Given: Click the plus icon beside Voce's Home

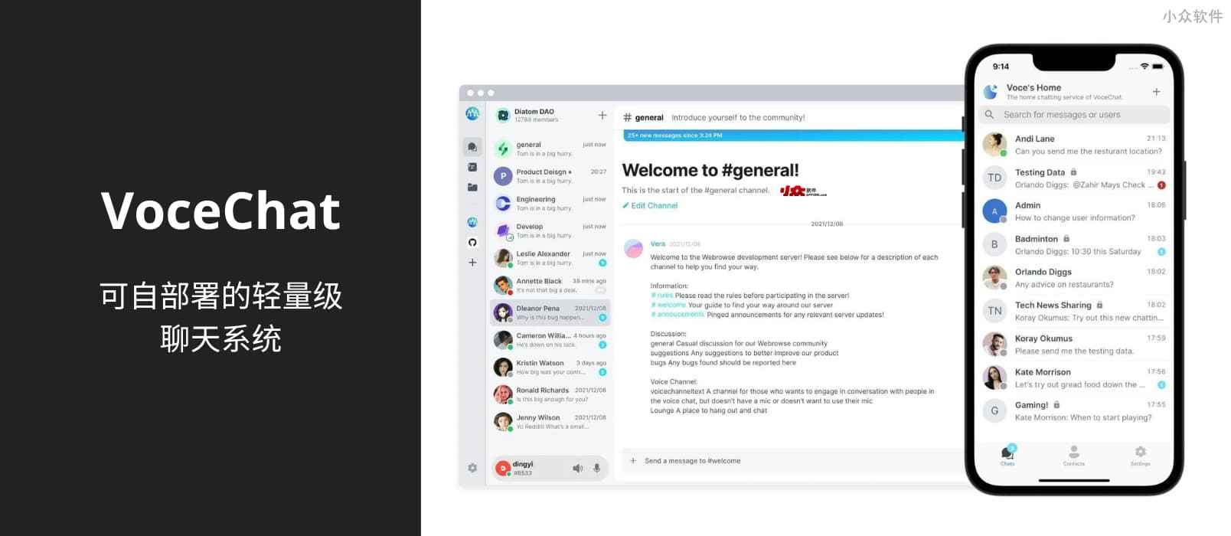Looking at the screenshot, I should 1156,92.
